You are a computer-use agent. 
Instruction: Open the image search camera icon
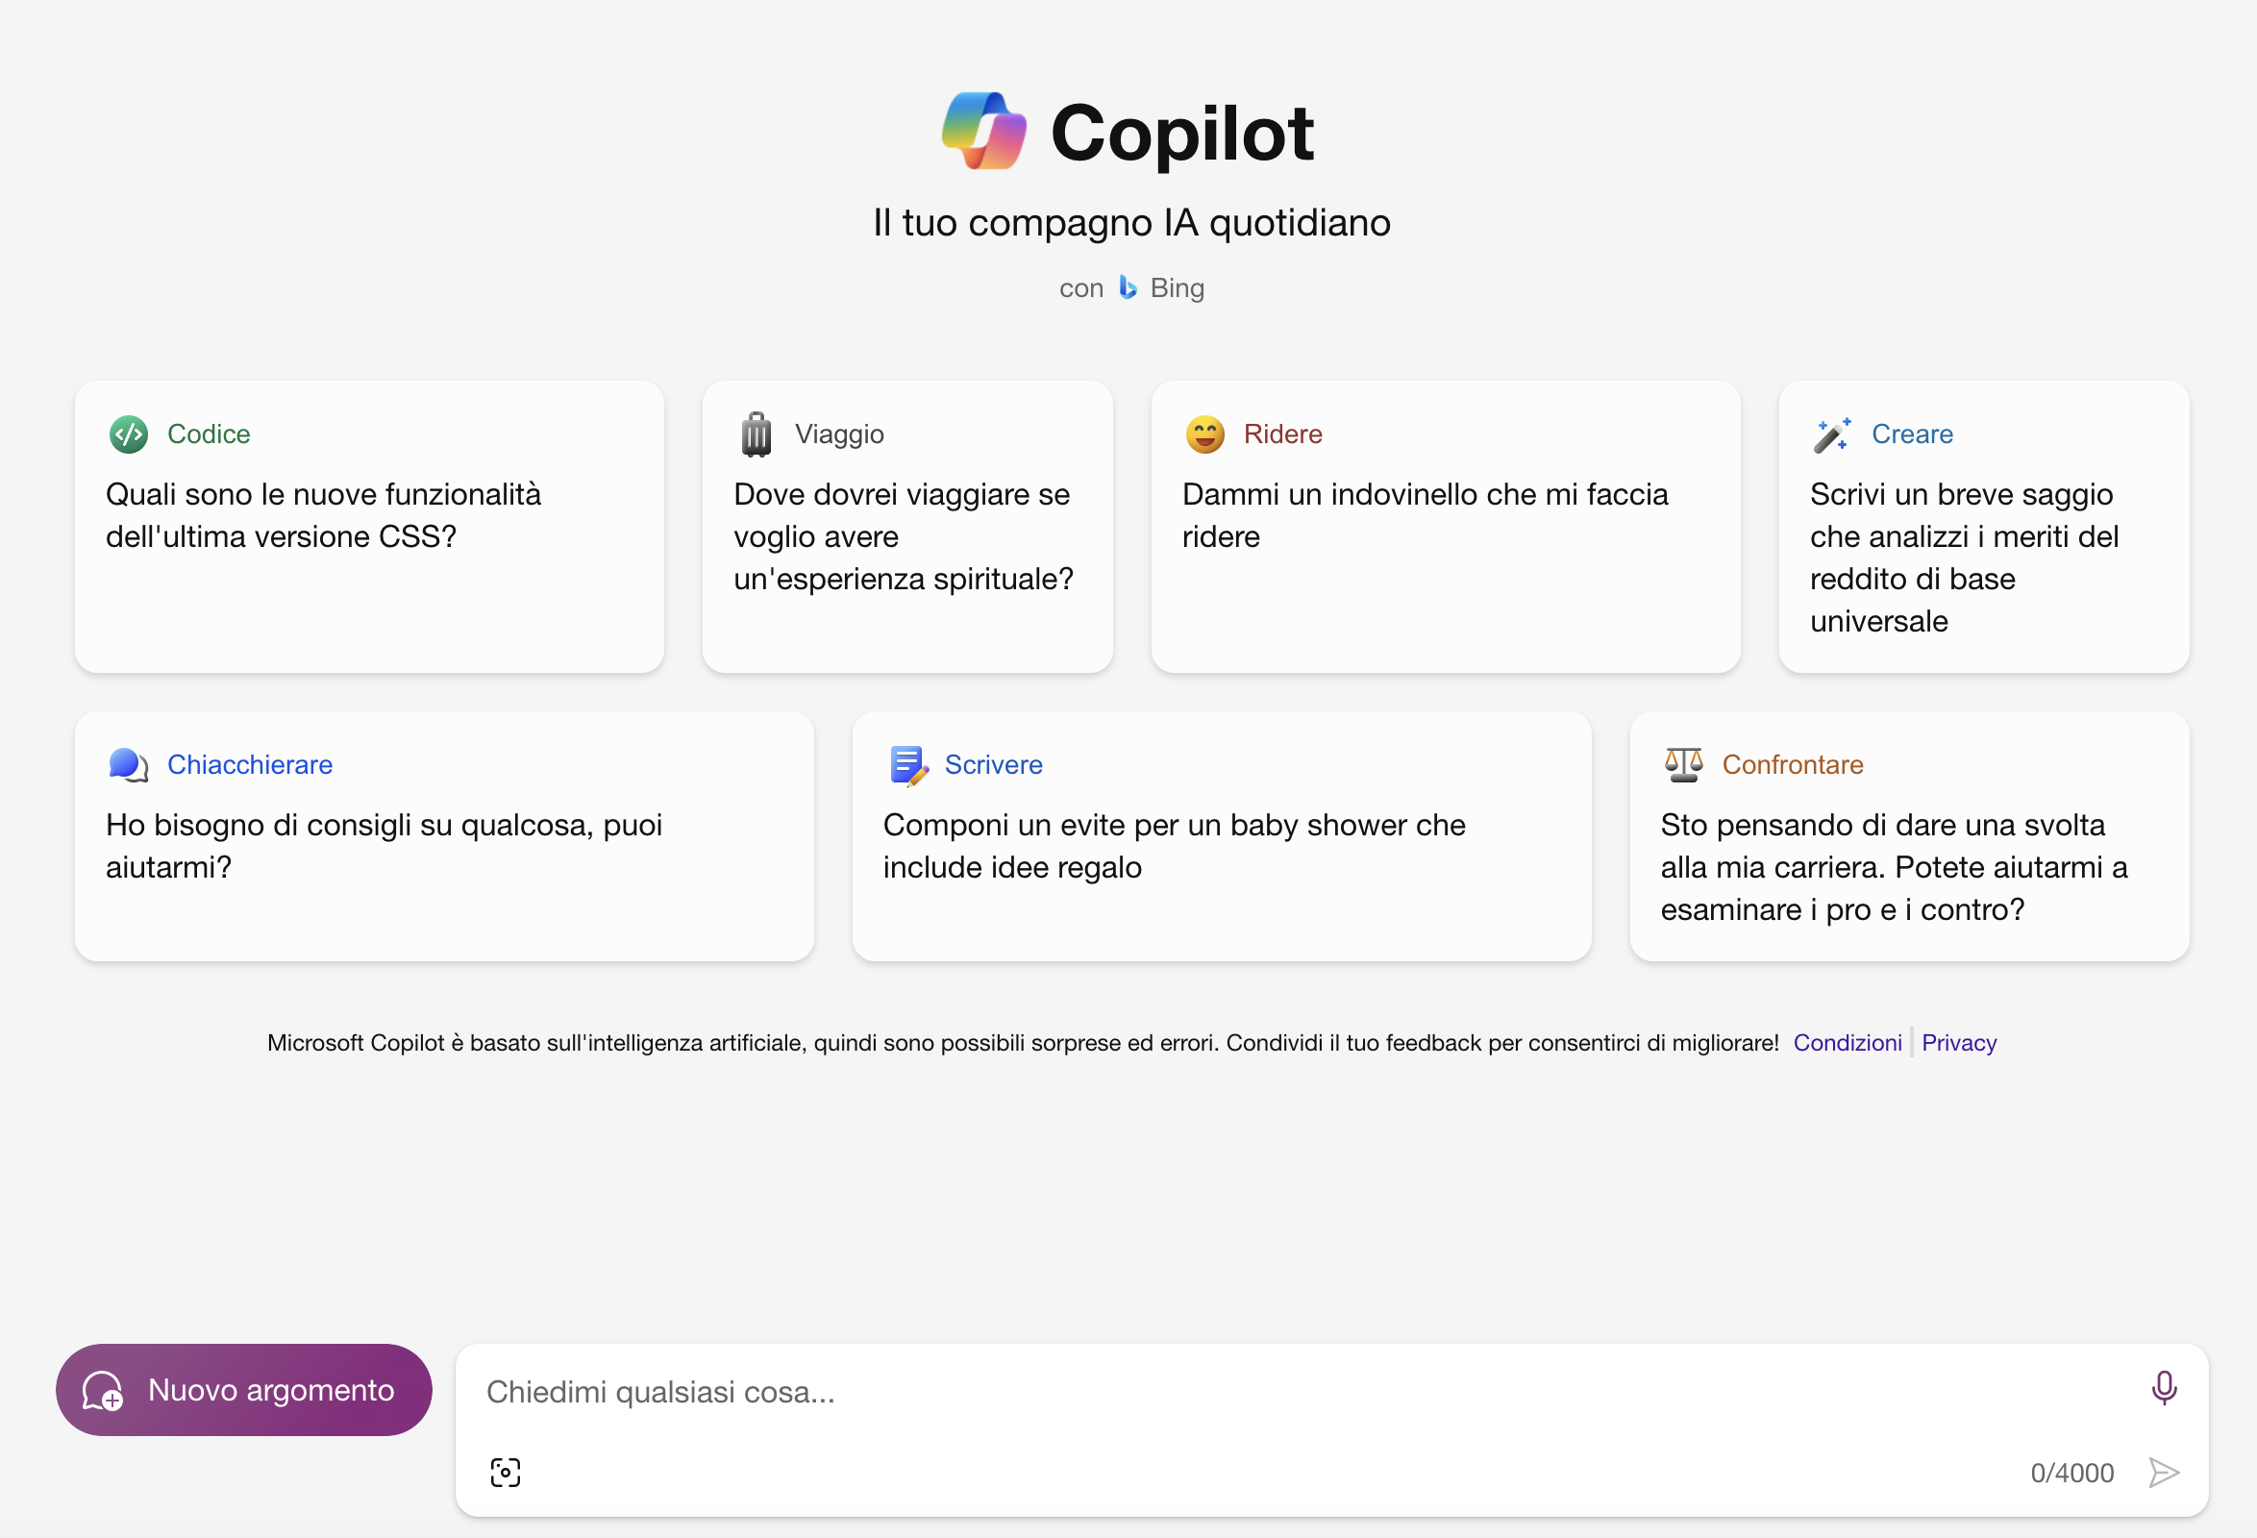(505, 1472)
